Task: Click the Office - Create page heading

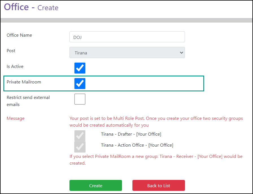Action: click(31, 7)
